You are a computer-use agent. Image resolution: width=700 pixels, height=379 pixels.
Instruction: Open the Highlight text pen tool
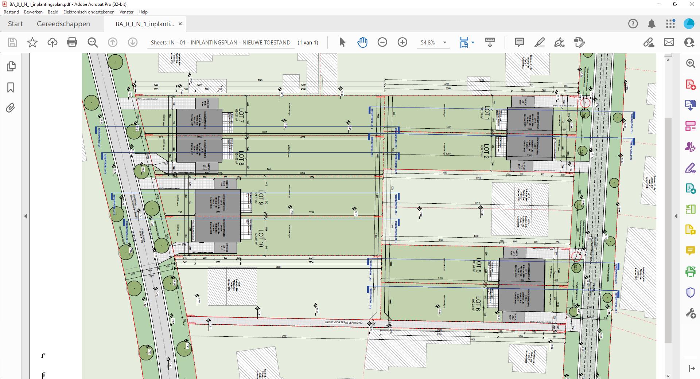coord(539,42)
